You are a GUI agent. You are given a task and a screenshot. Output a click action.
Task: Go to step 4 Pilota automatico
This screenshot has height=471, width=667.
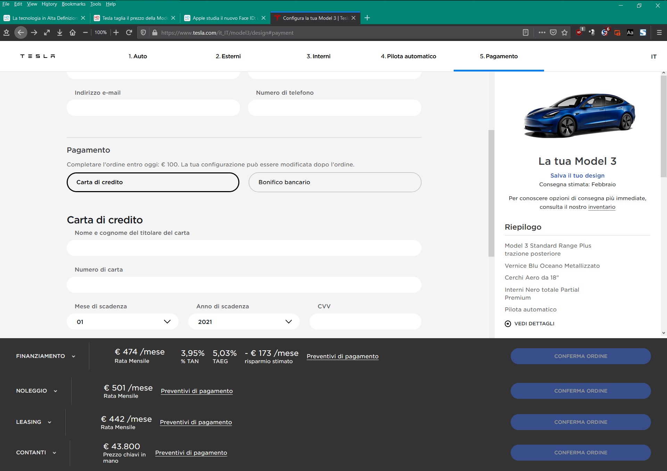pyautogui.click(x=409, y=56)
